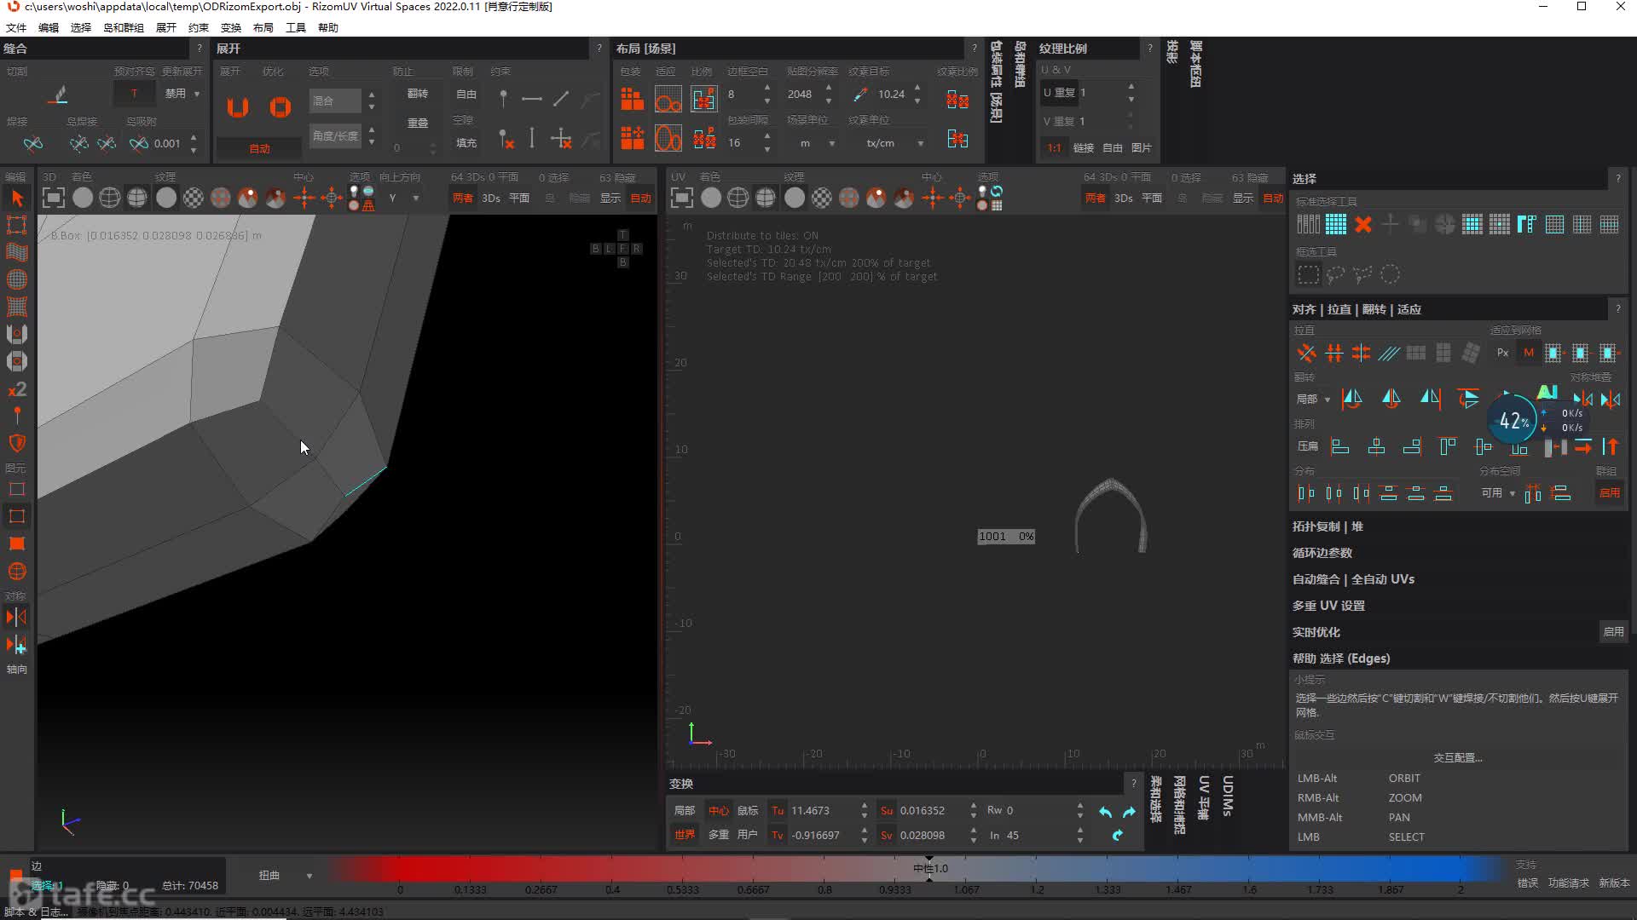
Task: Click the x2 icon in the left toolbar
Action: [16, 389]
